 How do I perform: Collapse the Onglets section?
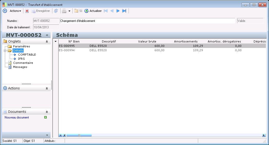pos(47,41)
